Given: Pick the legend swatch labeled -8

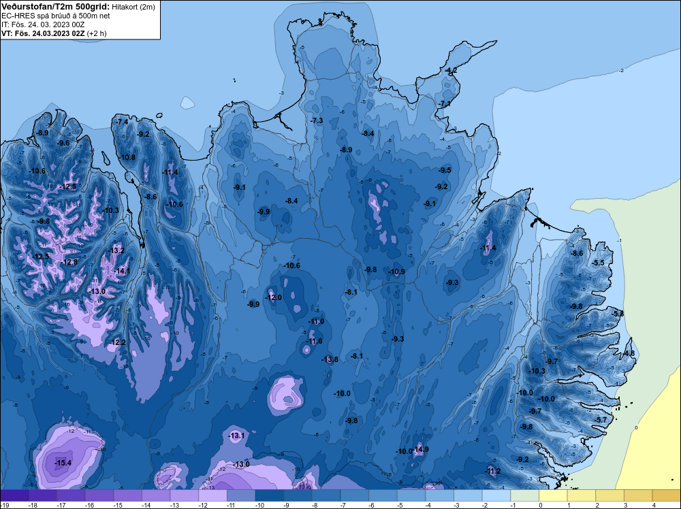Looking at the screenshot, I should [x=326, y=495].
